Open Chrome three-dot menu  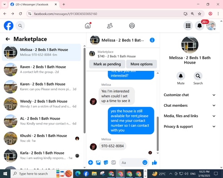click(218, 14)
